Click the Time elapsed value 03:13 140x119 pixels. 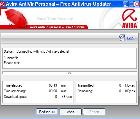click(53, 85)
